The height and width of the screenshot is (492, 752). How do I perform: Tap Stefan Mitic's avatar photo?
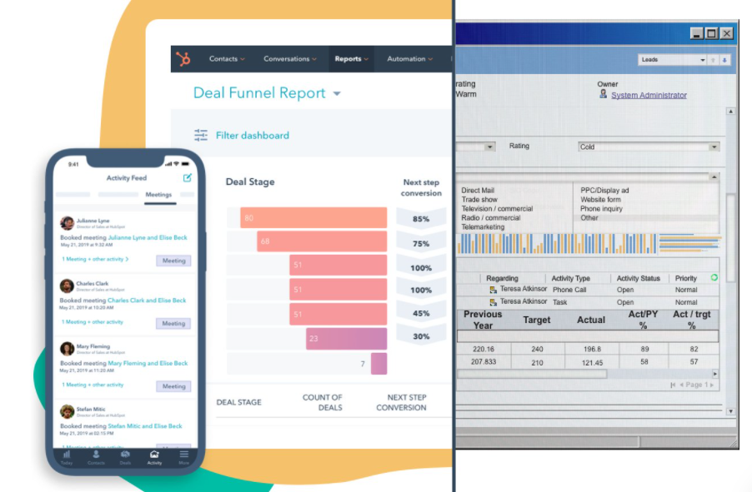68,411
